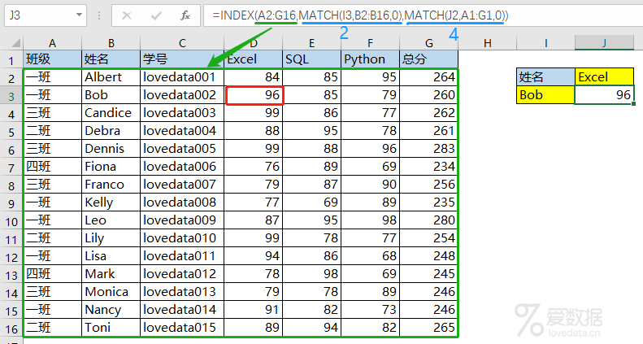
Task: Click the cell containing Monica
Action: click(x=111, y=292)
